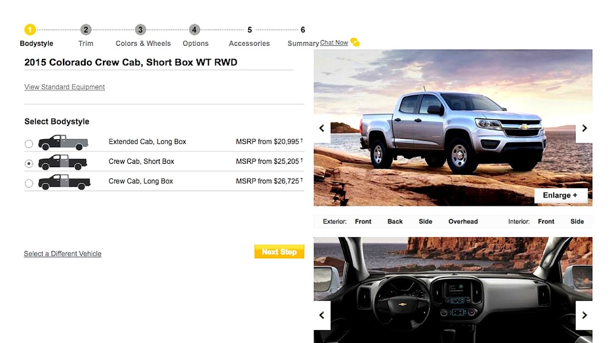The image size is (610, 343).
Task: Click the Crew Cab, Long Box label
Action: point(141,181)
